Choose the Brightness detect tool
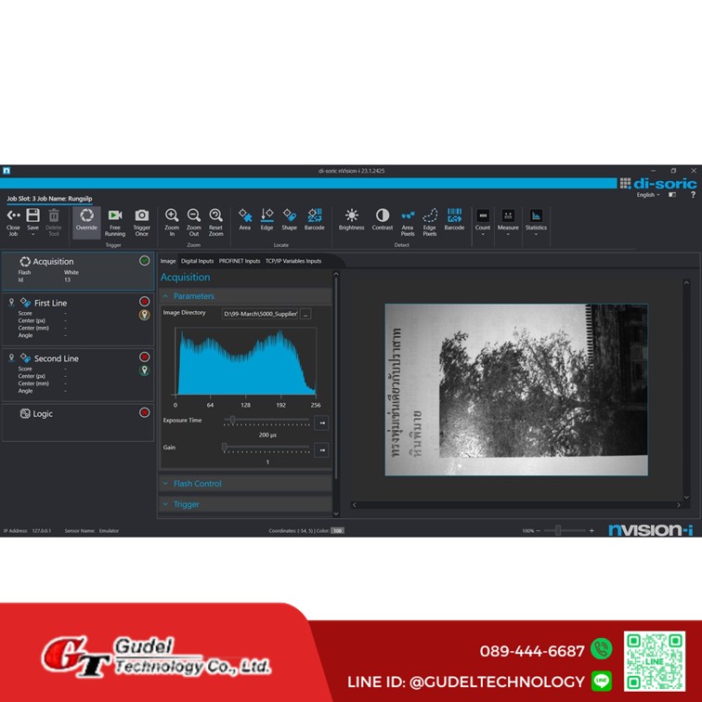The height and width of the screenshot is (702, 702). click(351, 218)
